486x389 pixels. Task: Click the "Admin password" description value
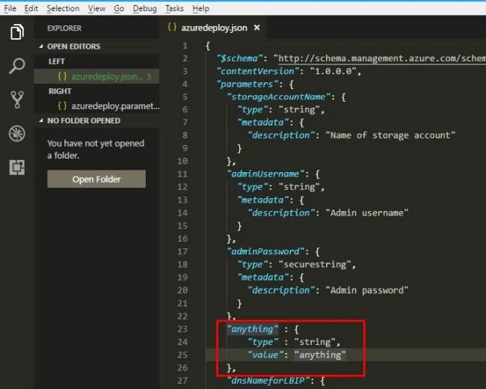click(x=367, y=290)
